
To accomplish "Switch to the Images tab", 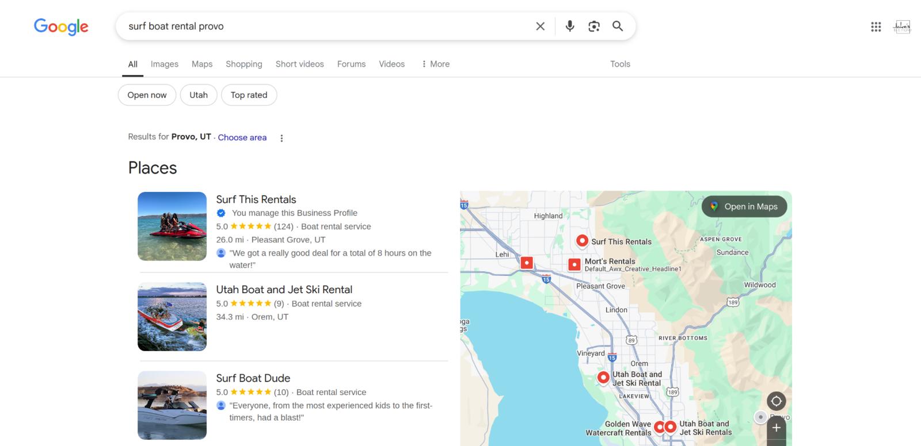I will point(164,64).
